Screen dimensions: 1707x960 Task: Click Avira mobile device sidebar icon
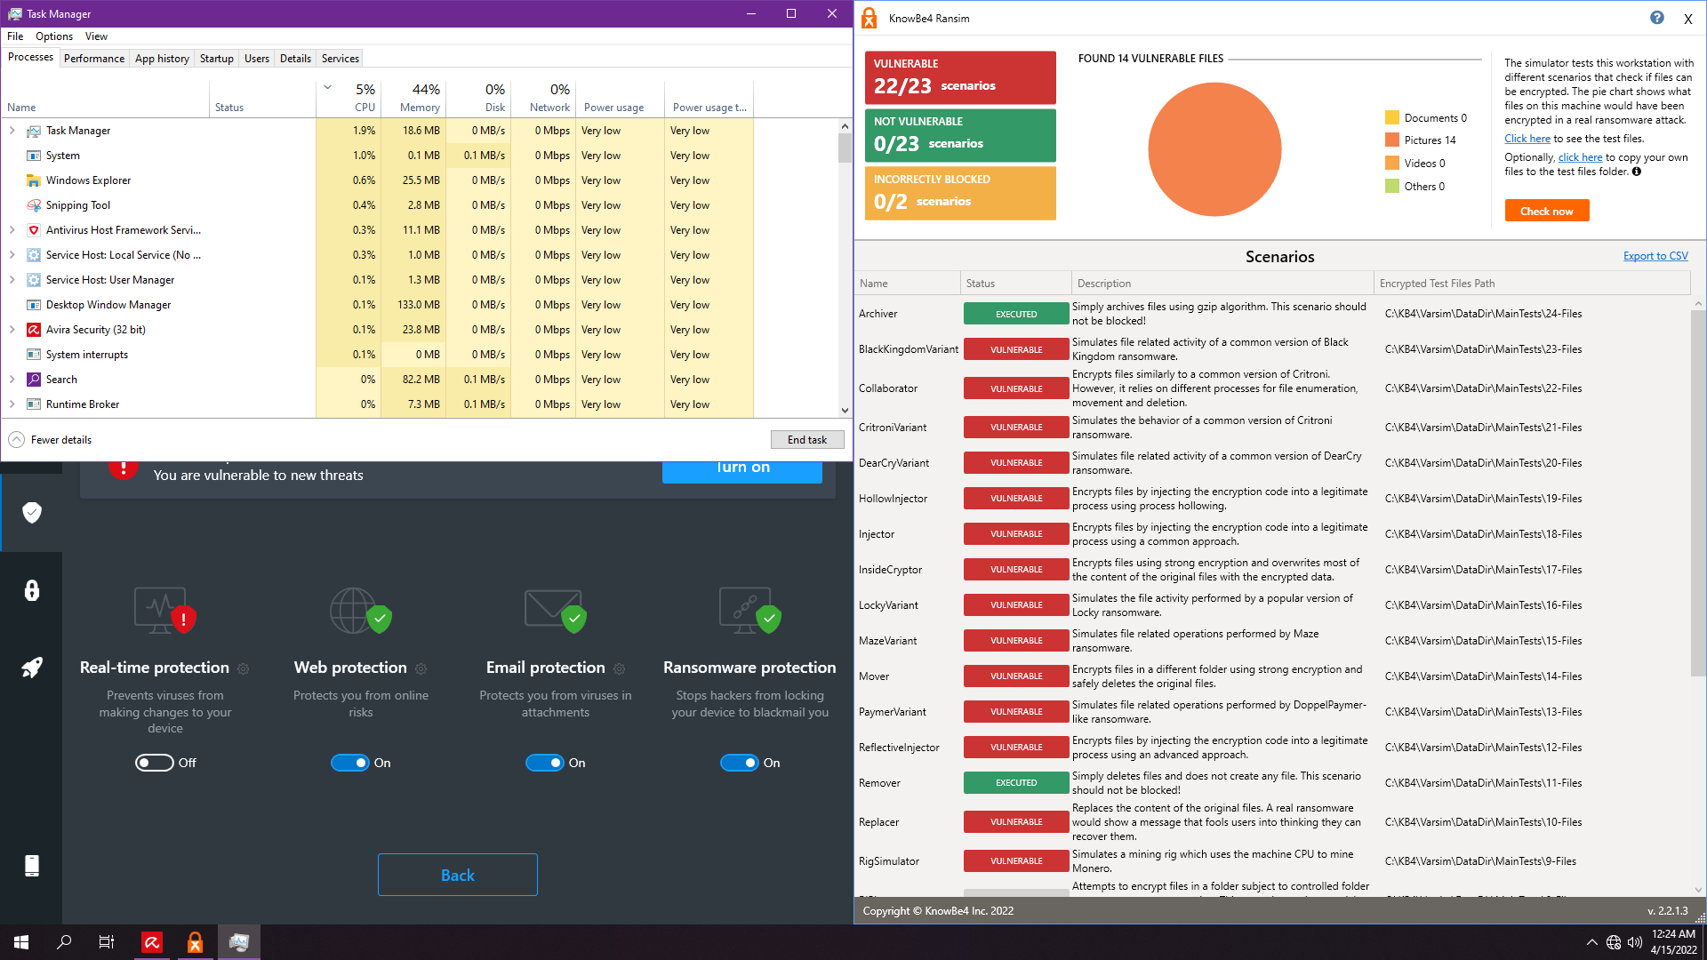tap(32, 866)
